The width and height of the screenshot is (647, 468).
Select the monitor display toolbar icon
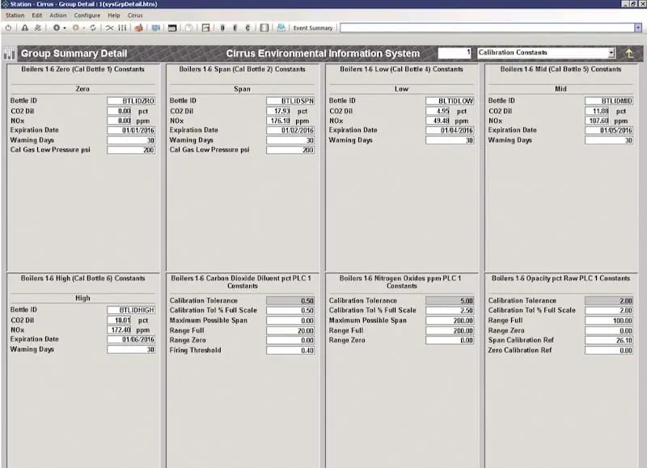[171, 27]
